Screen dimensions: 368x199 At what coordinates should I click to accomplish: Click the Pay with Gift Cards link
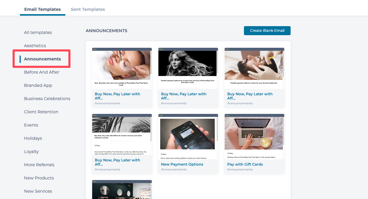click(245, 164)
